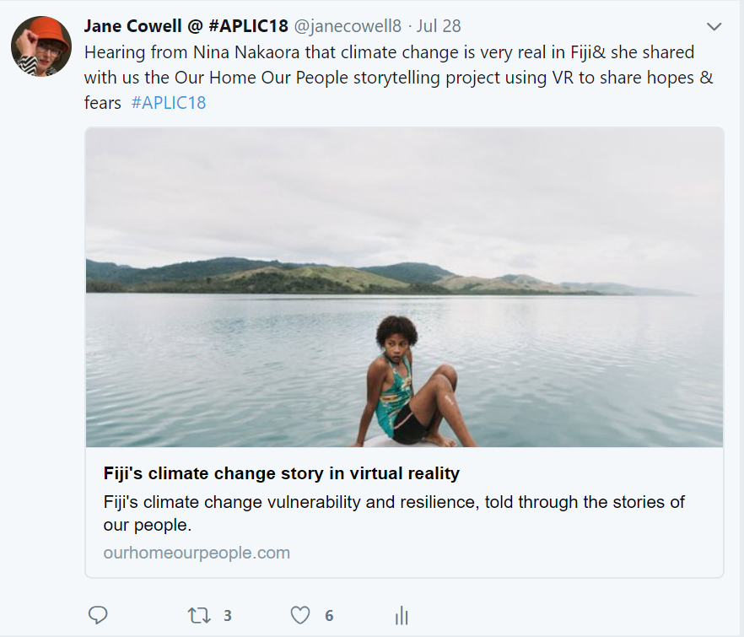Visit the ourhomeourpeople.com domain link
This screenshot has width=744, height=637.
(x=197, y=553)
